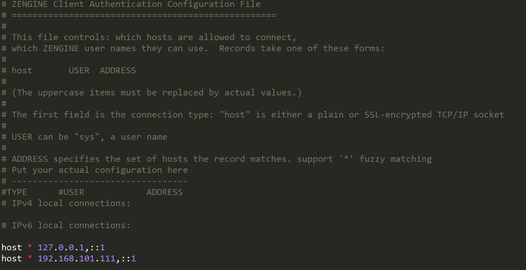Click the word "fuzzy" in the ADDRESS comment
This screenshot has width=526, height=270.
pos(372,159)
